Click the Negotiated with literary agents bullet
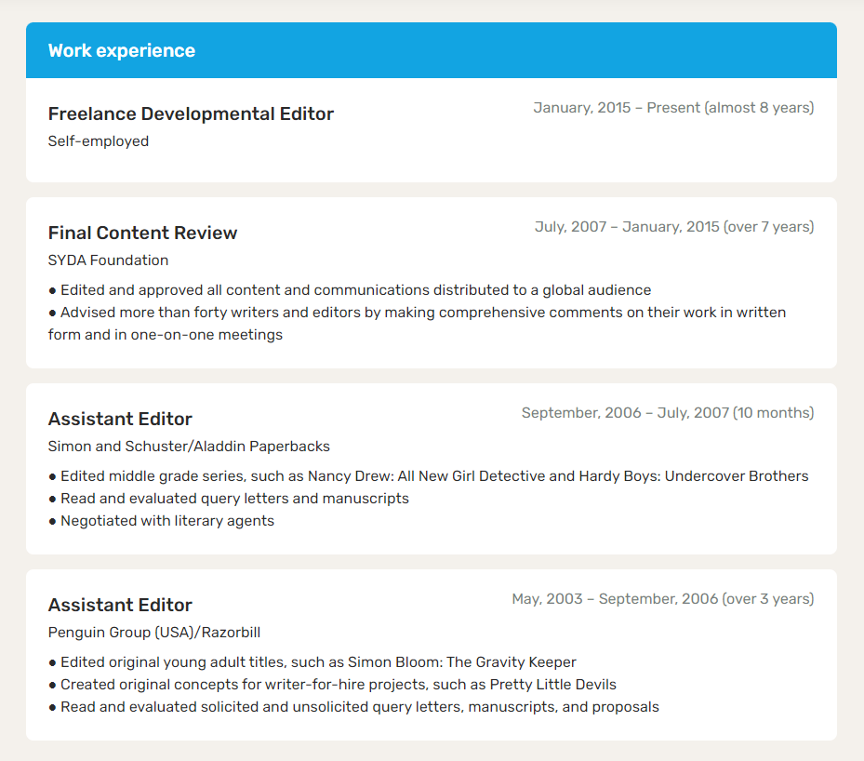864x761 pixels. pos(161,521)
